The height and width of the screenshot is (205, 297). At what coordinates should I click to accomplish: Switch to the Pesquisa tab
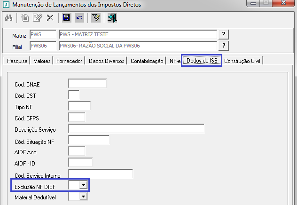pyautogui.click(x=17, y=61)
